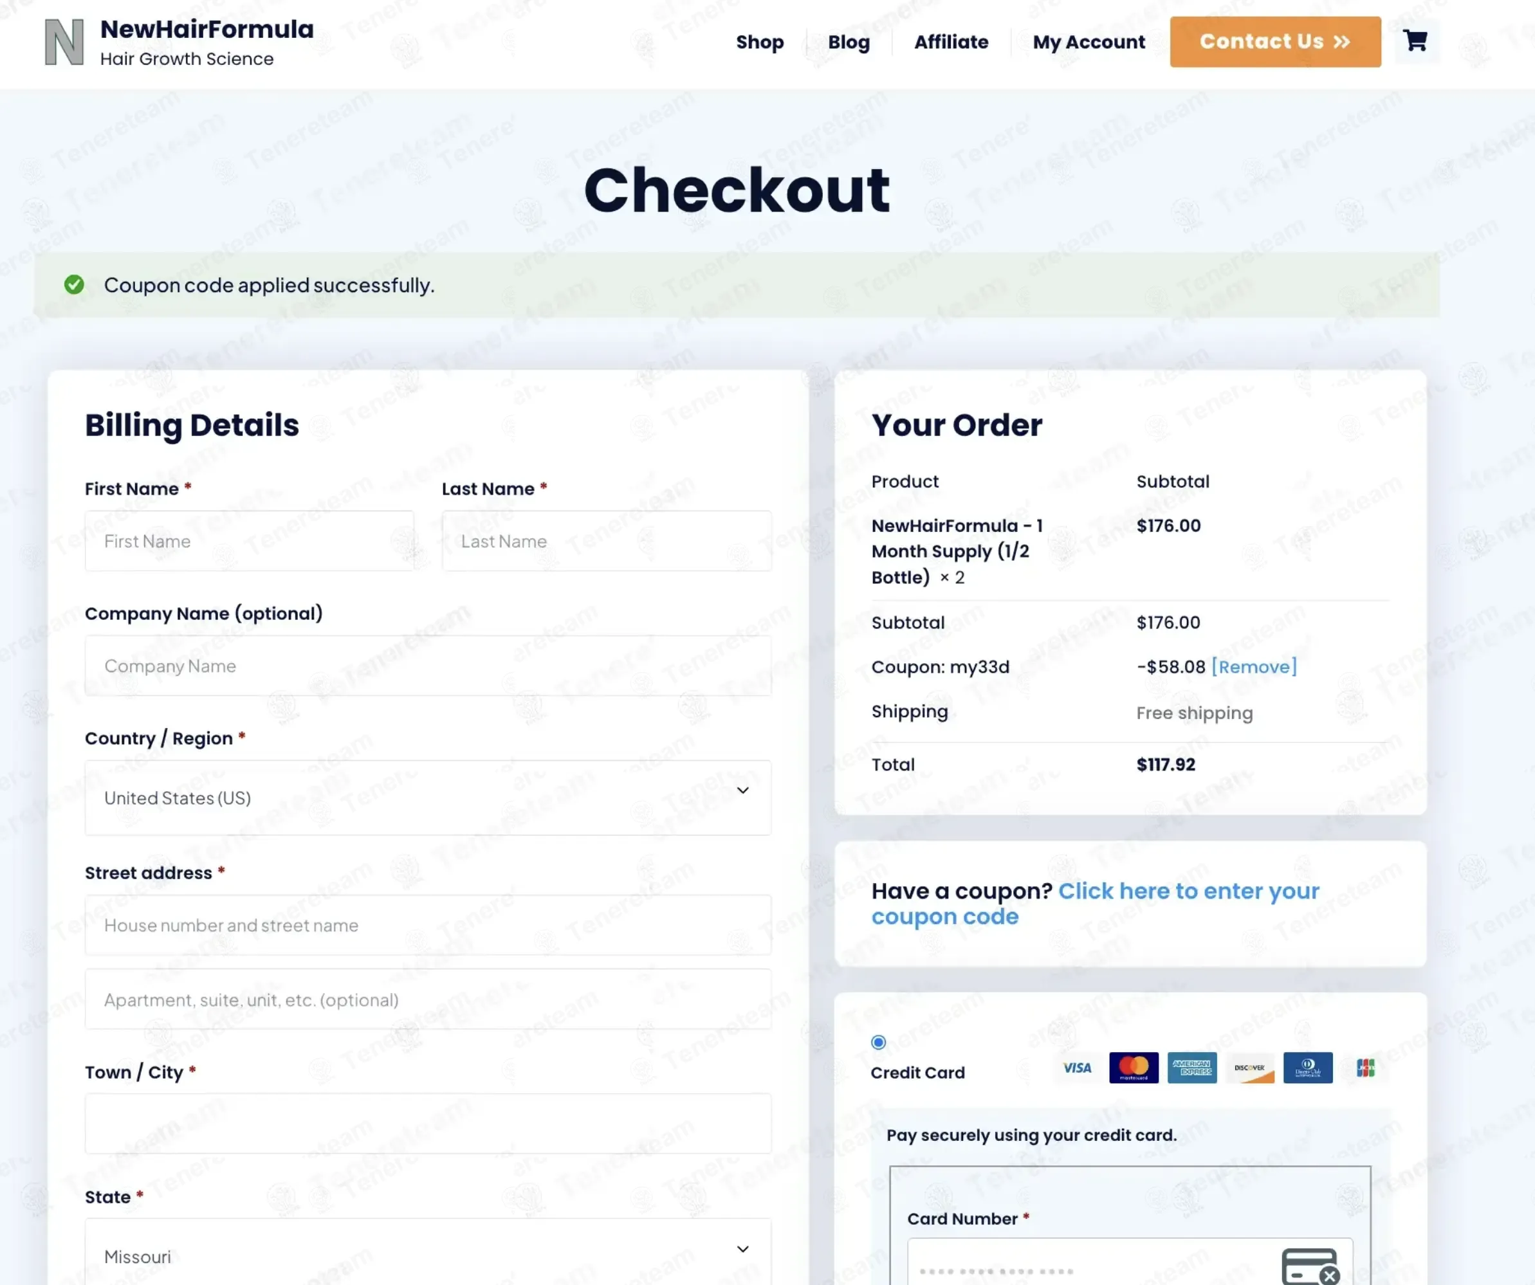Go to My Account
The height and width of the screenshot is (1285, 1535).
tap(1089, 42)
